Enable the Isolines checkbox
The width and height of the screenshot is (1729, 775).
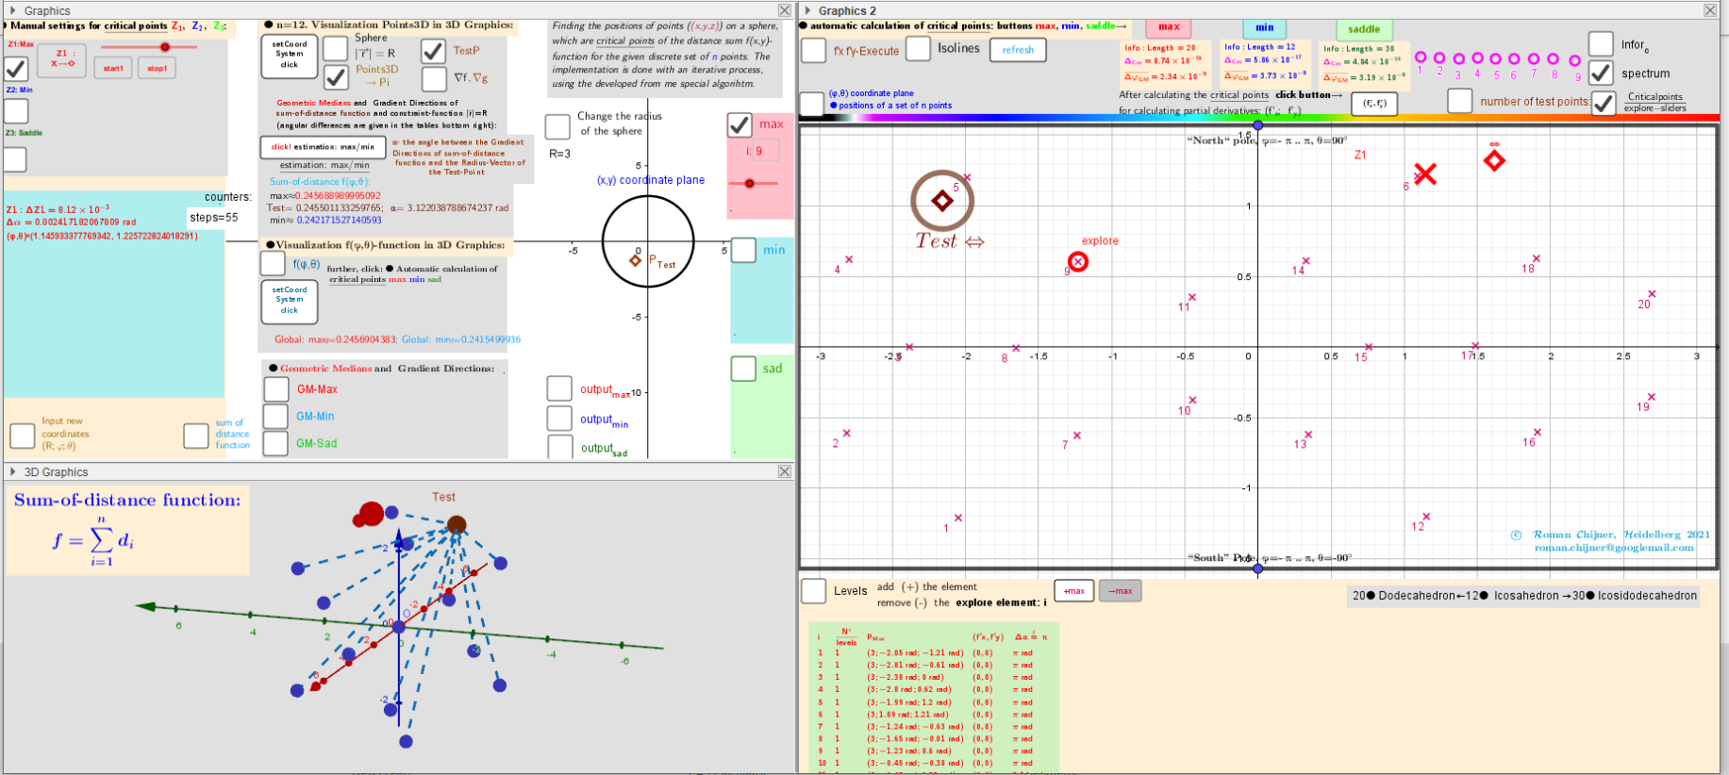pos(918,48)
